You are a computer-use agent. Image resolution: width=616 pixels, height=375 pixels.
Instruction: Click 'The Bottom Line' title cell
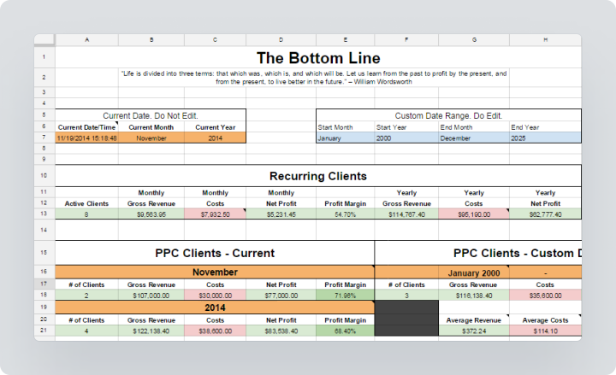318,57
